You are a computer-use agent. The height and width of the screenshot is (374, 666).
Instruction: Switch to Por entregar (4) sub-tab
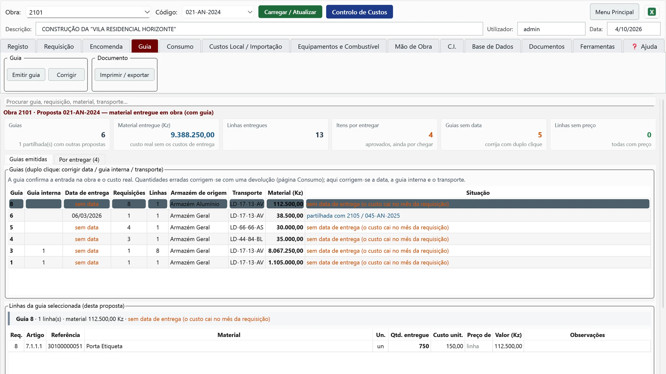(79, 159)
